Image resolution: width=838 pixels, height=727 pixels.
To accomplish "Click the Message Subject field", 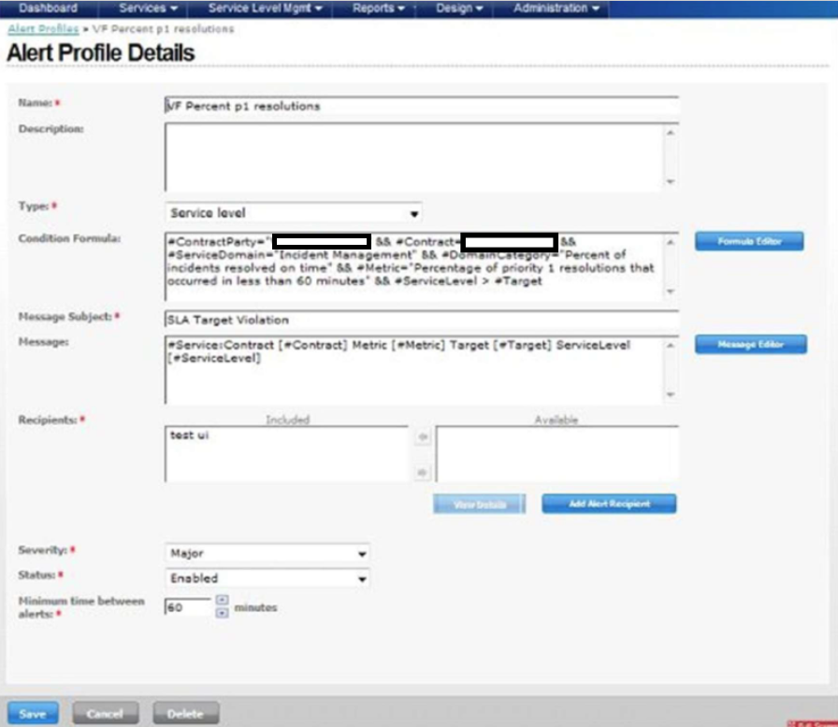I will (x=421, y=320).
